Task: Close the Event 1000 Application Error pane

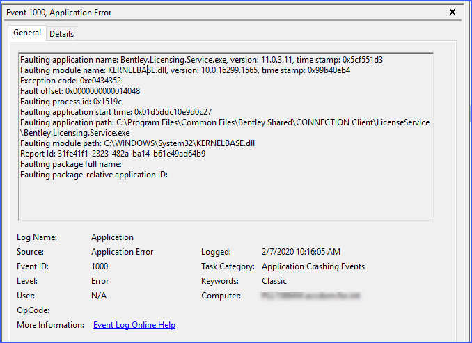Action: (x=452, y=12)
